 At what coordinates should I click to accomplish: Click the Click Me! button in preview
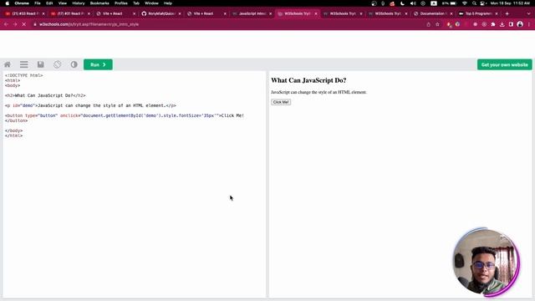coord(281,102)
